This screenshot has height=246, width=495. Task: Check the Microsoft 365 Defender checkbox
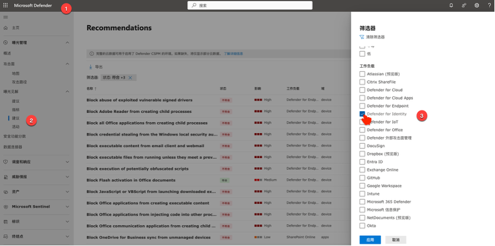[362, 202]
